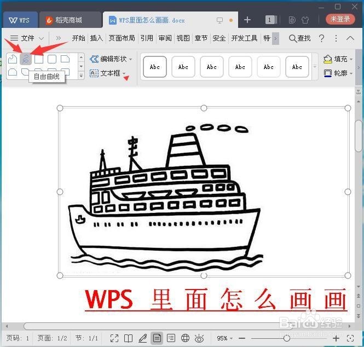This screenshot has width=364, height=347.
Task: Select the freeform curve shape tool
Action: (26, 59)
